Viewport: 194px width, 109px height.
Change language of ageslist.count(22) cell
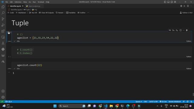click(189, 69)
